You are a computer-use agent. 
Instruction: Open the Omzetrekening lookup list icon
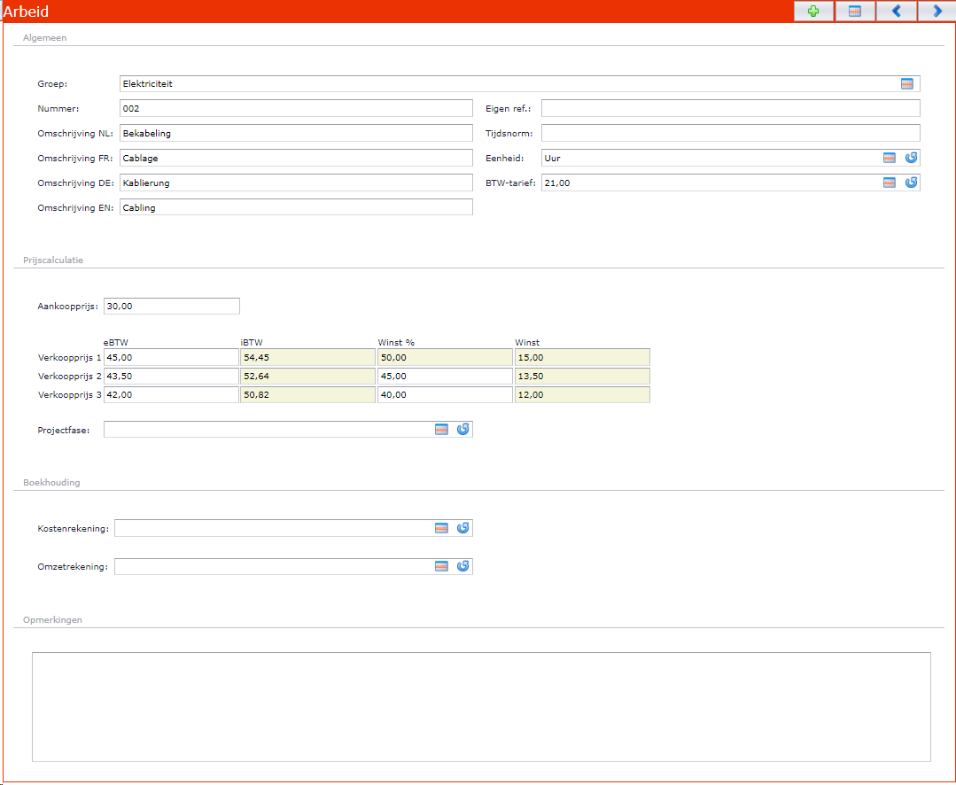coord(441,566)
